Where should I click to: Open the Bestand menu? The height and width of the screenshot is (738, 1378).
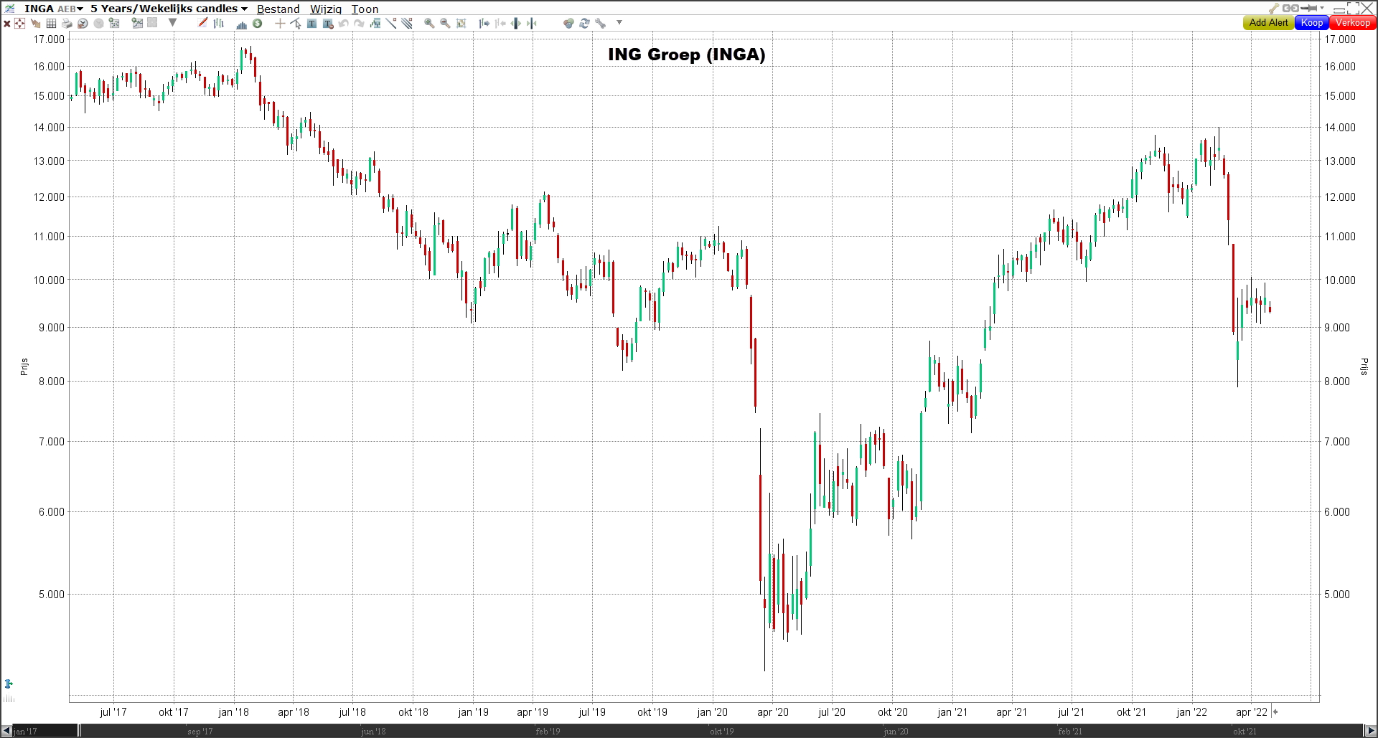pos(278,9)
